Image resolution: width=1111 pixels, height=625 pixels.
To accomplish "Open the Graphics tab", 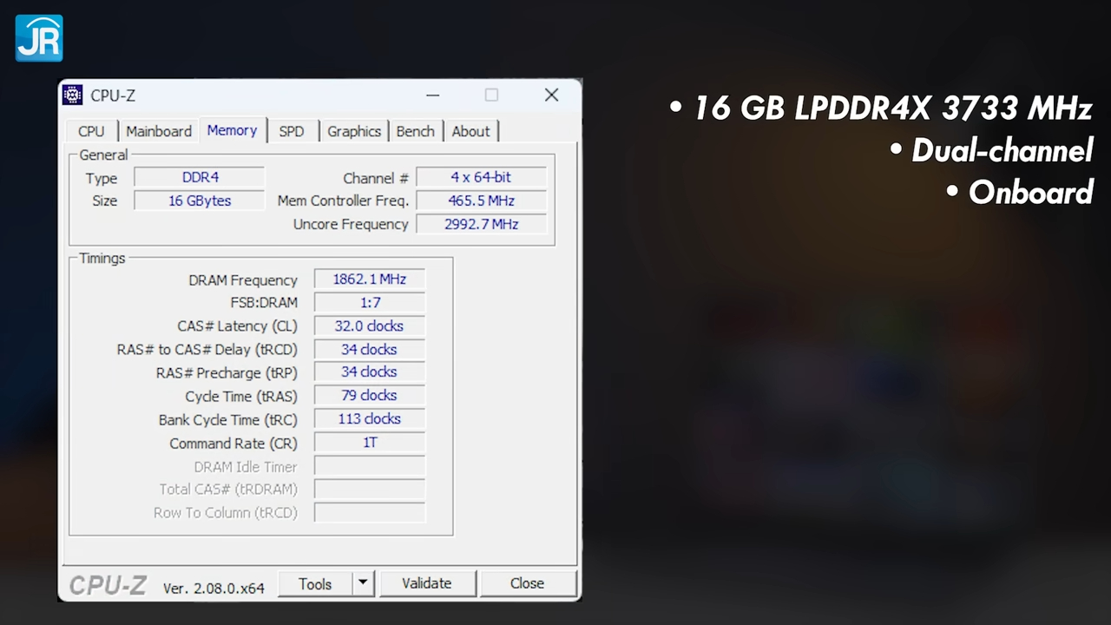I will pos(353,131).
